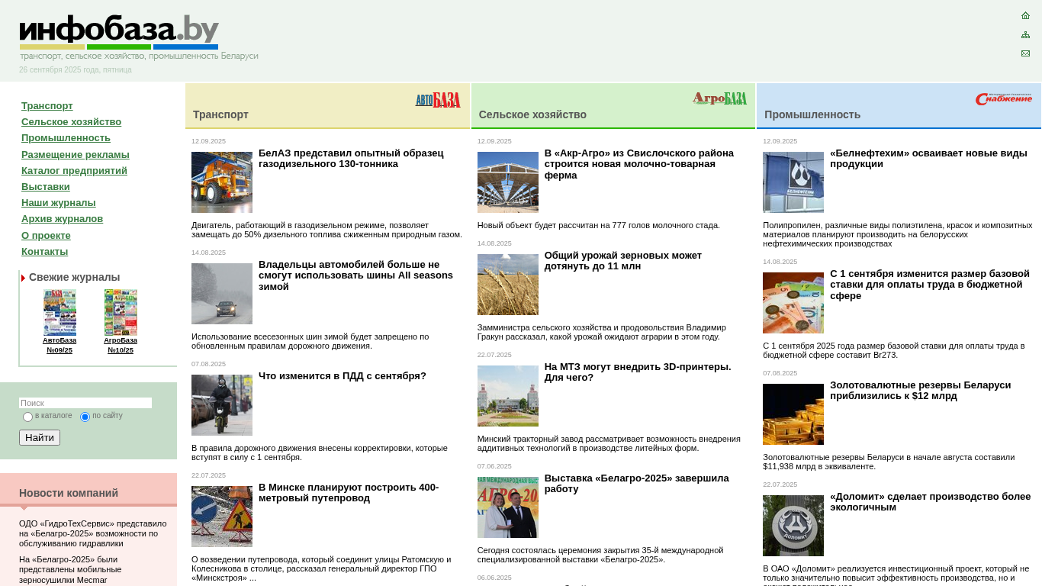Viewport: 1042px width, 586px height.
Task: Open Выставки menu link
Action: point(46,187)
